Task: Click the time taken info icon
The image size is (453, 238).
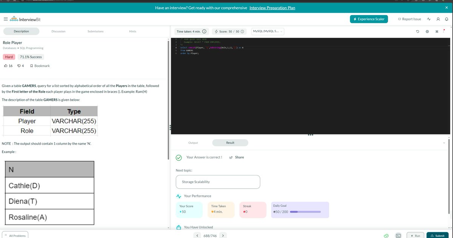Action: pyautogui.click(x=204, y=31)
